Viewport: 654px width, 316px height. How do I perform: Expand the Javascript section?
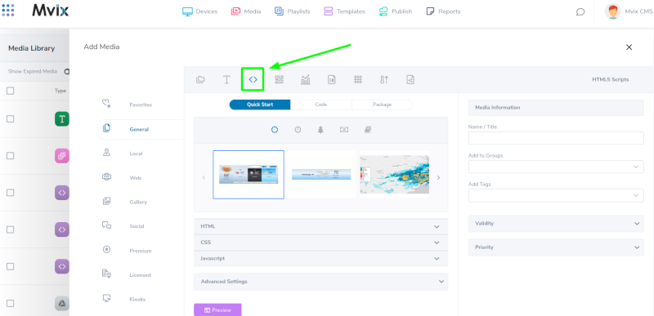[x=320, y=259]
